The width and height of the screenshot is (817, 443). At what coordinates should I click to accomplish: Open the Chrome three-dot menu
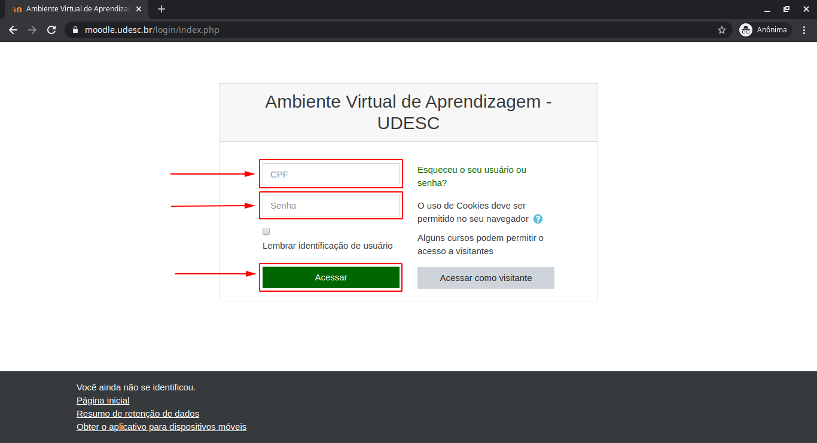coord(805,30)
